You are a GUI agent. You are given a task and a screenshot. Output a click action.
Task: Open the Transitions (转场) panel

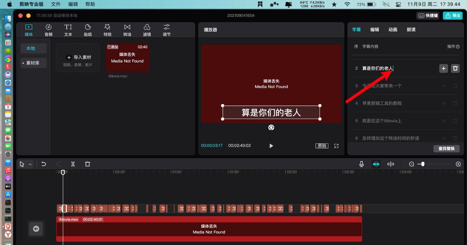(x=127, y=30)
